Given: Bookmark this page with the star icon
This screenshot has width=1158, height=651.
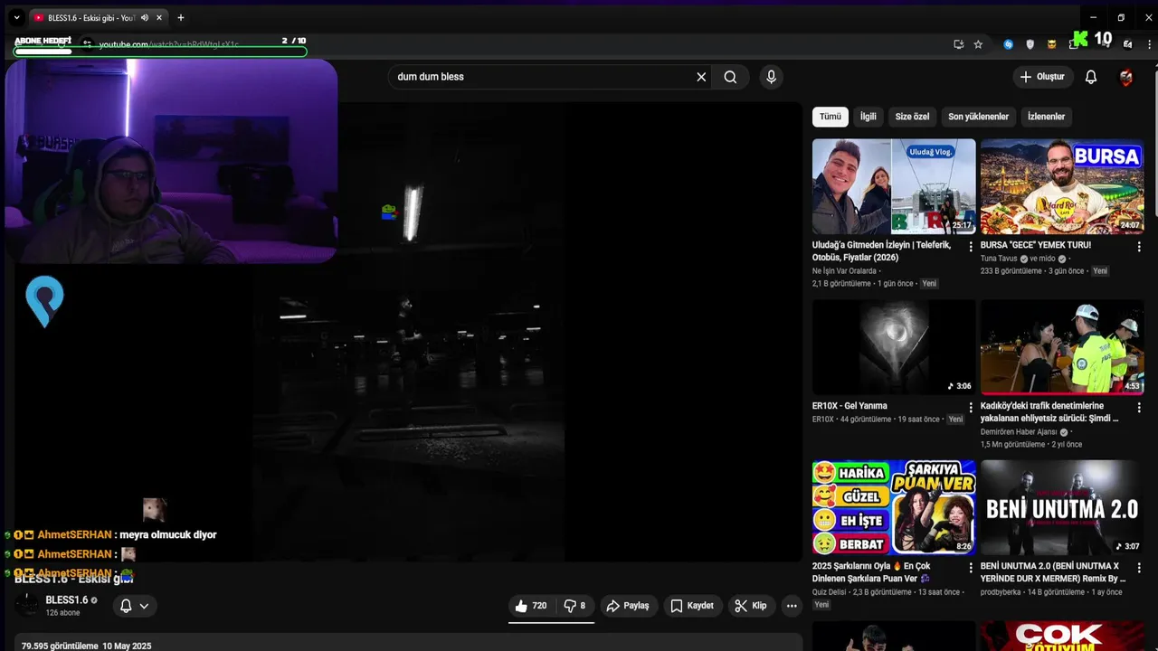Looking at the screenshot, I should coord(978,43).
